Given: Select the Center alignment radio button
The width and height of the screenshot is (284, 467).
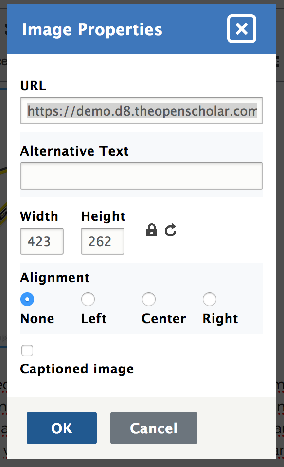Looking at the screenshot, I should point(148,299).
